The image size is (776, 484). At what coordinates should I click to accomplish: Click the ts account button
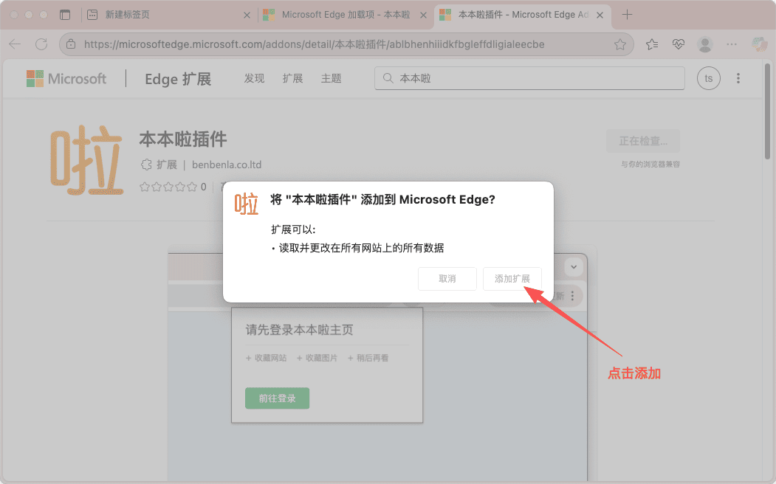(708, 78)
